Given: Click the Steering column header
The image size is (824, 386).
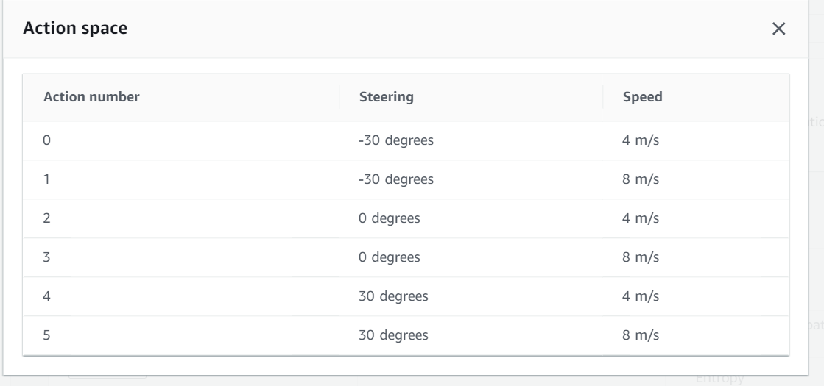Looking at the screenshot, I should pos(387,96).
